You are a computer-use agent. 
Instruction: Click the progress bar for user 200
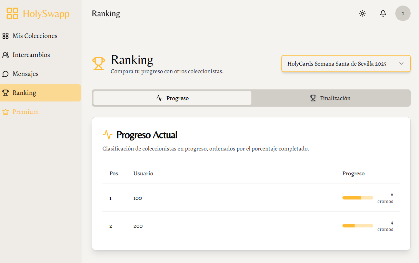(357, 226)
